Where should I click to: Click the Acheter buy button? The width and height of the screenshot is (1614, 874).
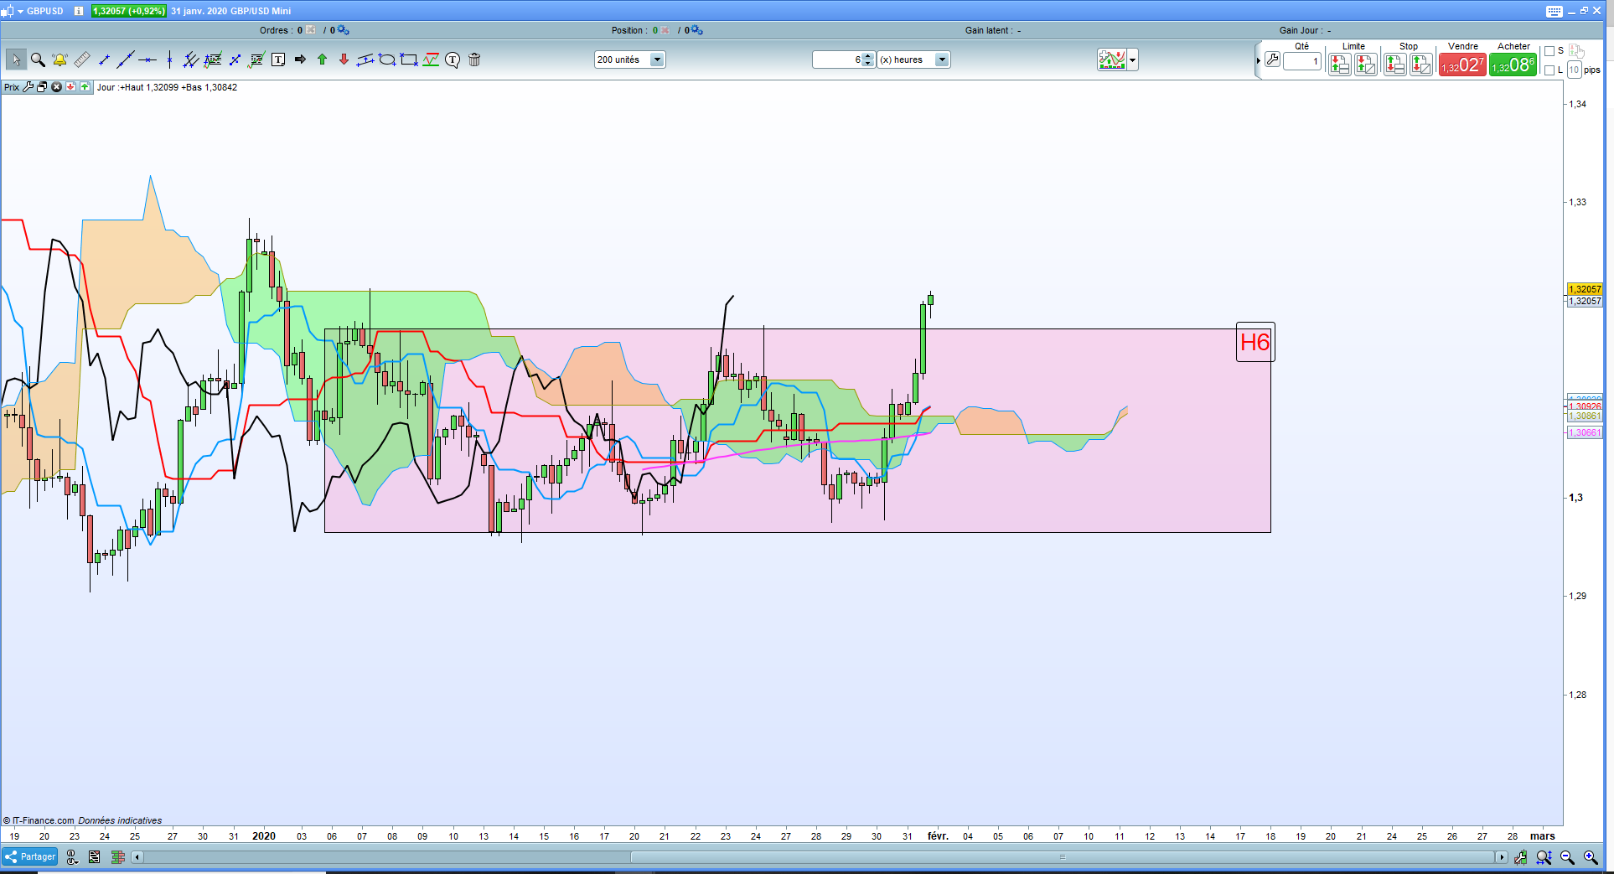1513,65
